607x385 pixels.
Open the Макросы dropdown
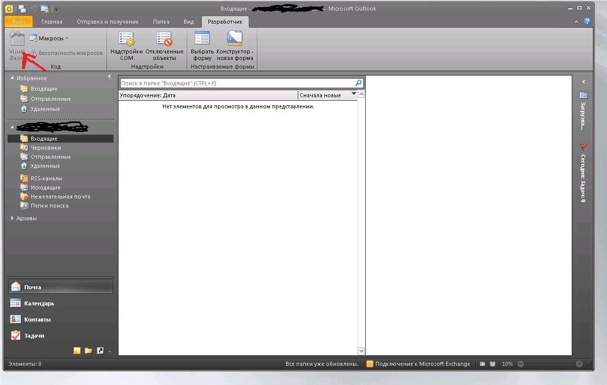[49, 38]
